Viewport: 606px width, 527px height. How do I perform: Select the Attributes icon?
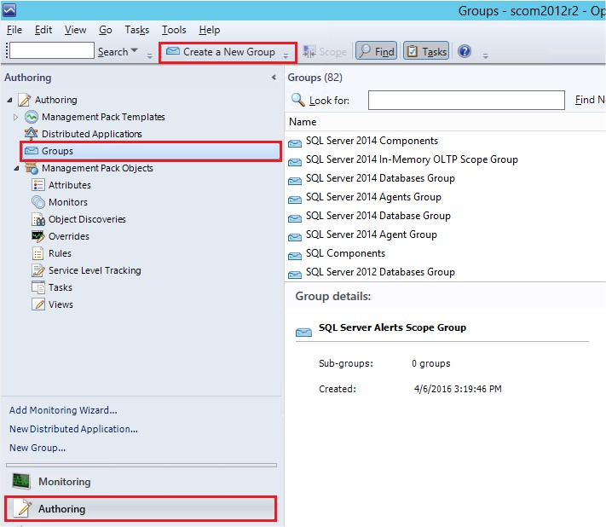(x=38, y=185)
